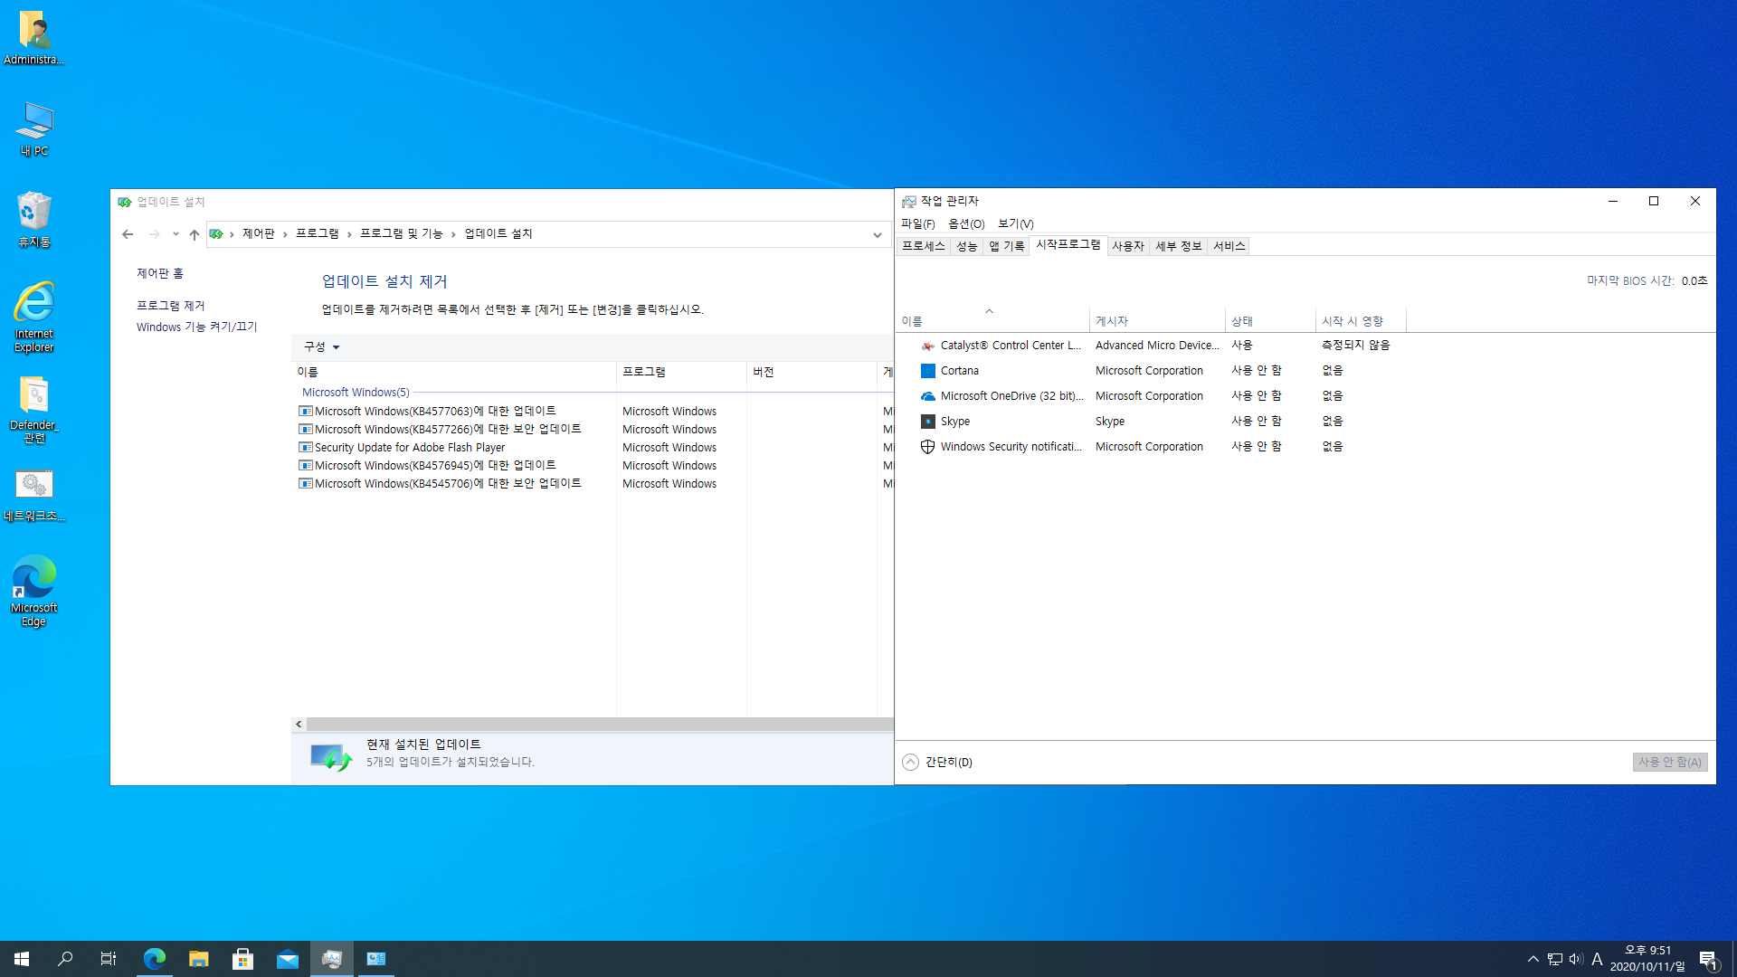This screenshot has width=1737, height=977.
Task: Click the Windows Security notification shield icon
Action: [927, 447]
